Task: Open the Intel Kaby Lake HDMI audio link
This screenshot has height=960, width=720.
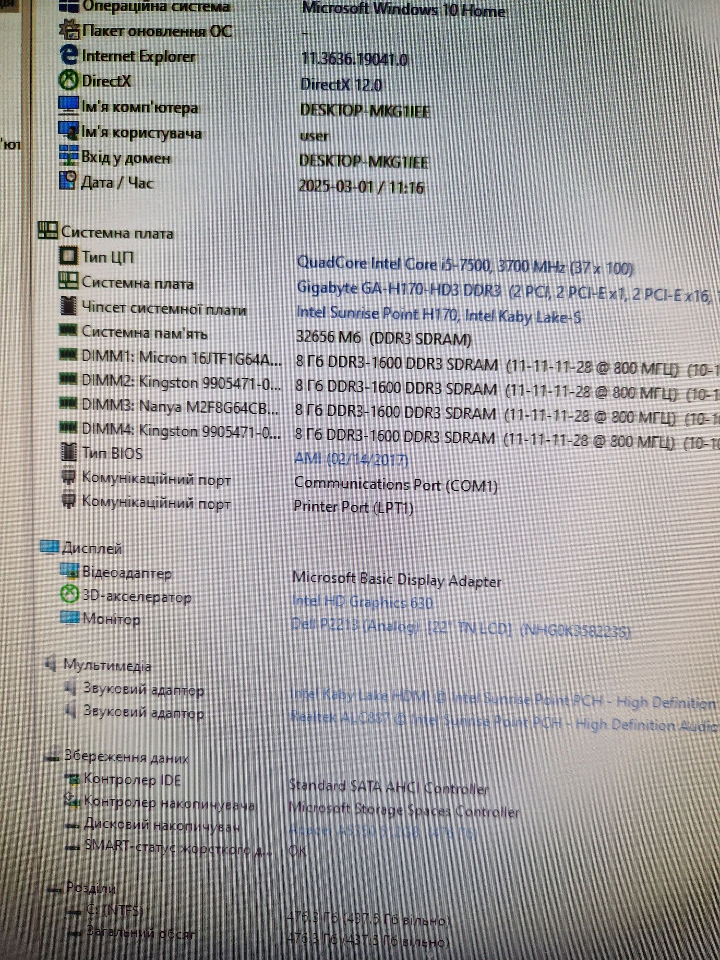Action: point(504,699)
